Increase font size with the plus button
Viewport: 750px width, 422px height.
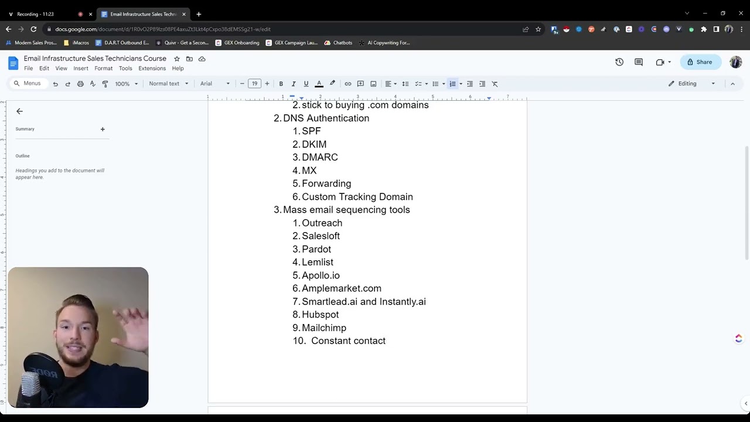tap(267, 84)
